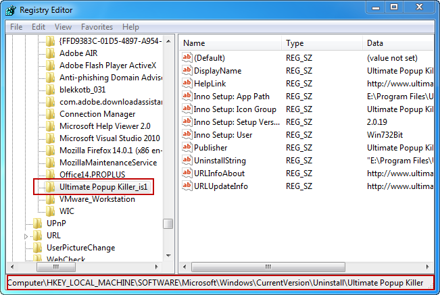Click the folder icon beside UserPictureChange
440x295 pixels.
click(x=37, y=248)
